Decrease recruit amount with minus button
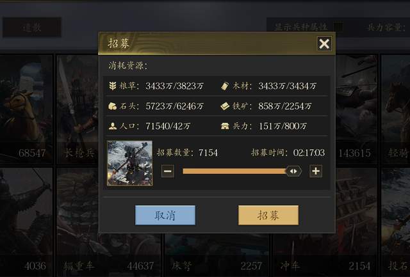410x277 pixels. click(168, 171)
